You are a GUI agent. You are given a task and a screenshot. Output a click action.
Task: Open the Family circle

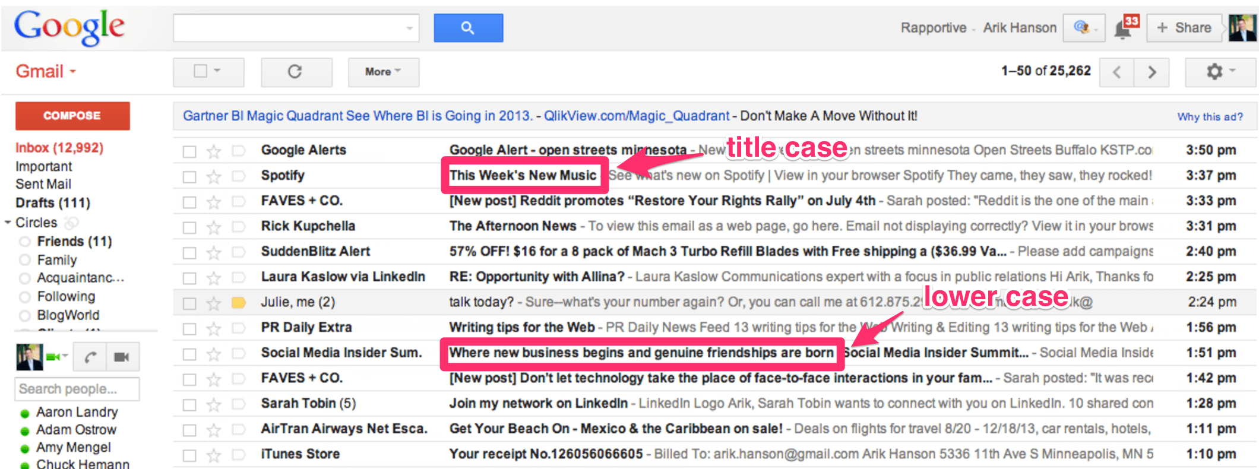[x=57, y=260]
